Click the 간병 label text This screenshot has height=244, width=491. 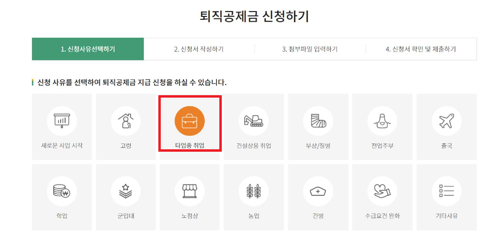click(318, 216)
